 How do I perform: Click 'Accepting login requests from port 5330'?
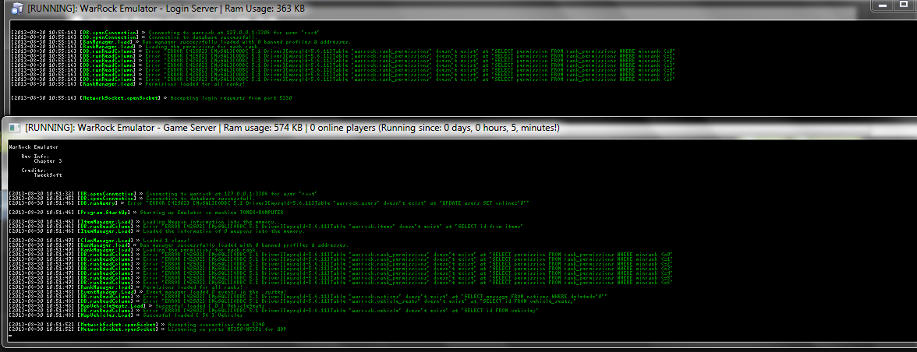tap(231, 98)
